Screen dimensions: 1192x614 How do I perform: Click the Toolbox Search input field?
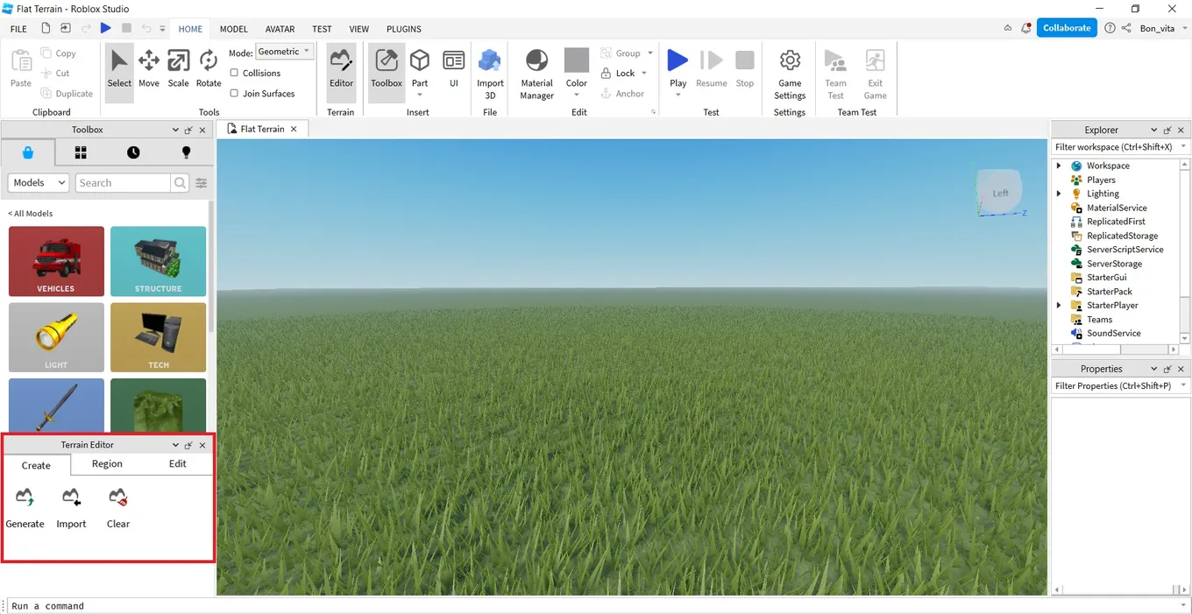pos(123,183)
